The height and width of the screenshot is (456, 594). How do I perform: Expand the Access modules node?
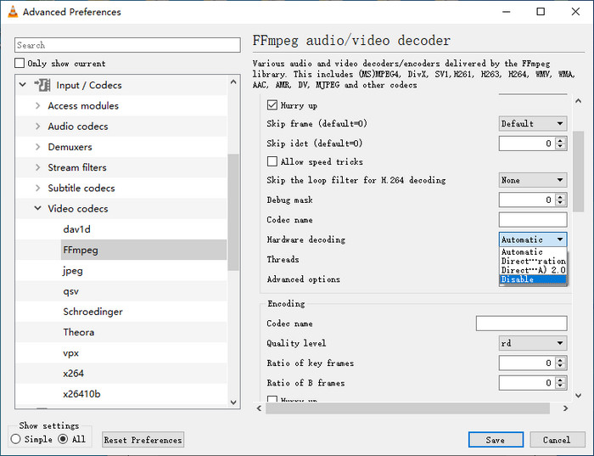coord(37,105)
